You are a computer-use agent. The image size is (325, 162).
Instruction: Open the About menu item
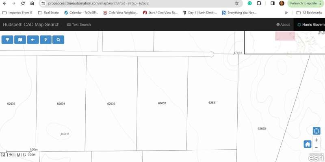coord(283,24)
